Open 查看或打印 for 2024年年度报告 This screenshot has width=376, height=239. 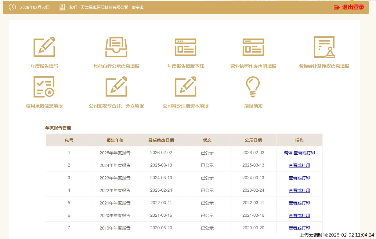point(299,165)
